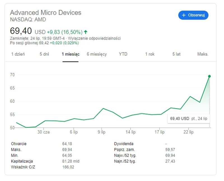The height and width of the screenshot is (181, 224).
Task: Select the 5 lat tab
Action: [176, 54]
